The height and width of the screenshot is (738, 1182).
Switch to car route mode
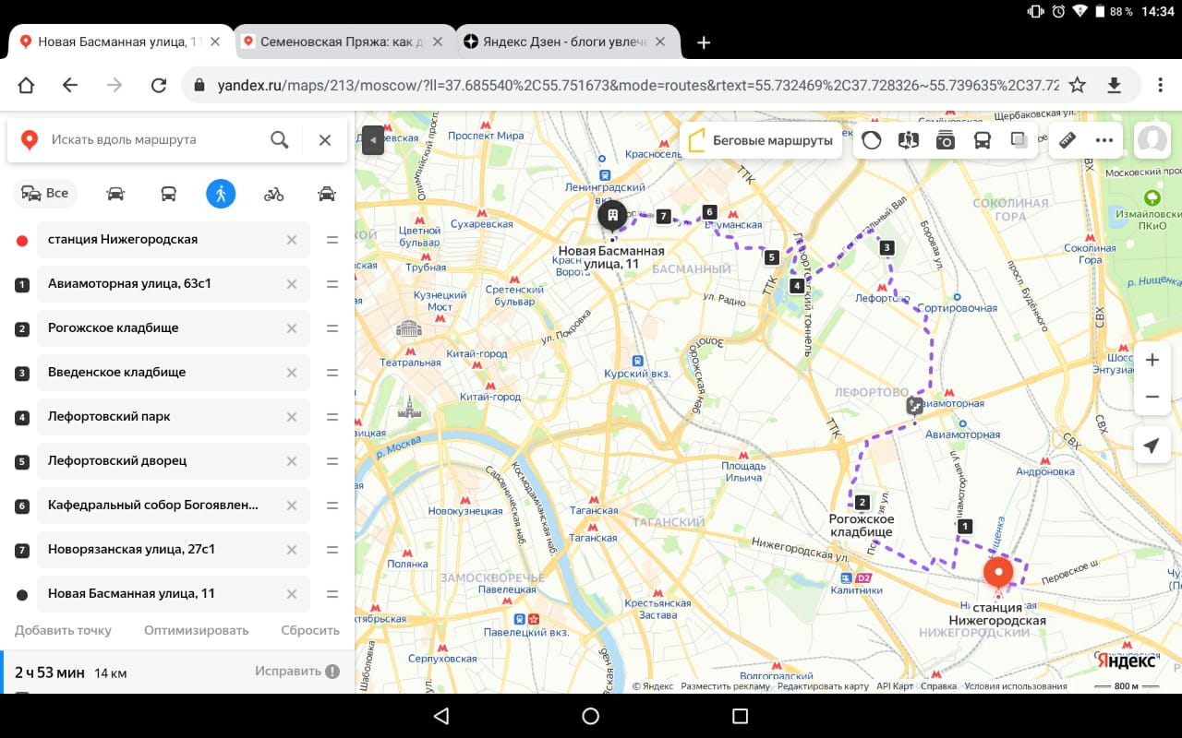click(115, 194)
